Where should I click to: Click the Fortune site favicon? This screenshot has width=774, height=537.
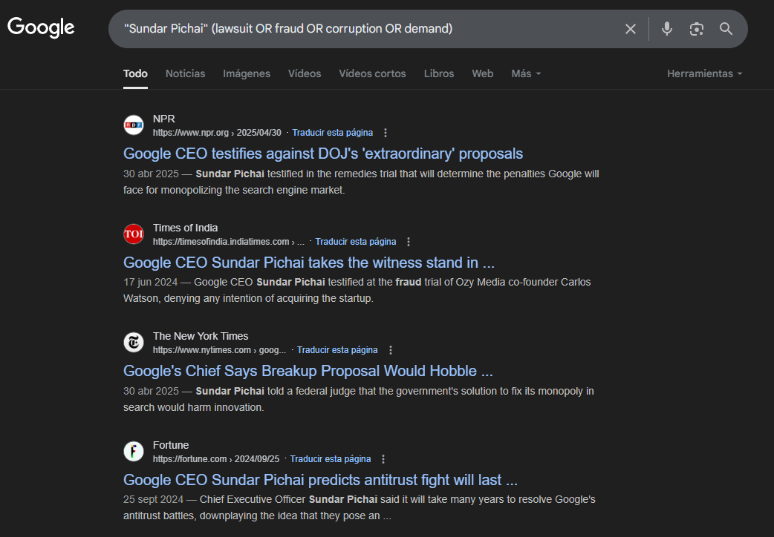(x=134, y=451)
